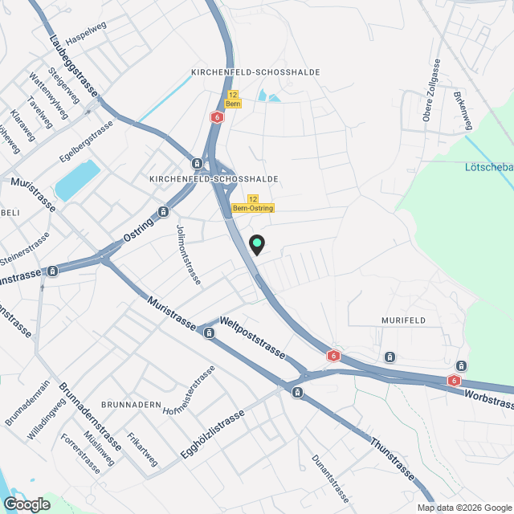
Task: Click route 6 shield above Worbstrasse label
Action: [x=454, y=380]
